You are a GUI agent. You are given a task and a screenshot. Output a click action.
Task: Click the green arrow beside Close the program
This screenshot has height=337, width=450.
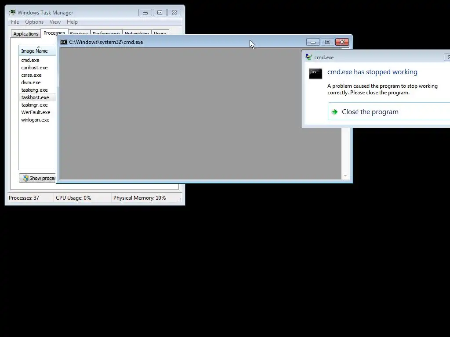point(334,112)
